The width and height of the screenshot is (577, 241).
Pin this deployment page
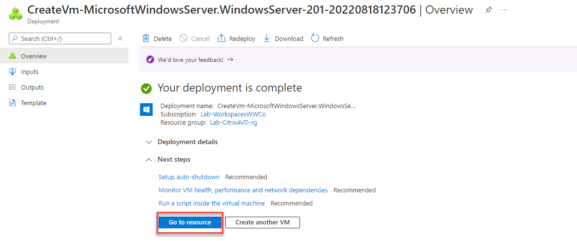tap(488, 10)
